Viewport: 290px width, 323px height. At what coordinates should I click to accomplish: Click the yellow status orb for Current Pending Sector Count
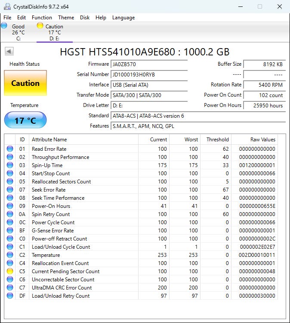pyautogui.click(x=10, y=271)
